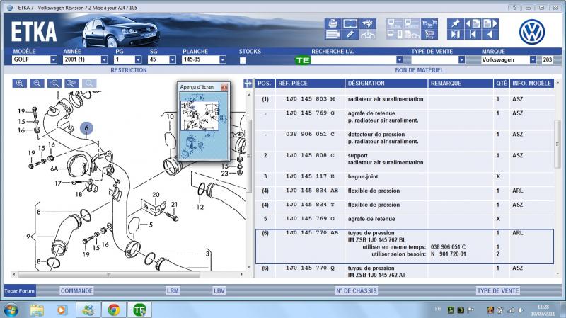The width and height of the screenshot is (566, 318).
Task: Open the SG dropdown
Action: click(x=173, y=59)
